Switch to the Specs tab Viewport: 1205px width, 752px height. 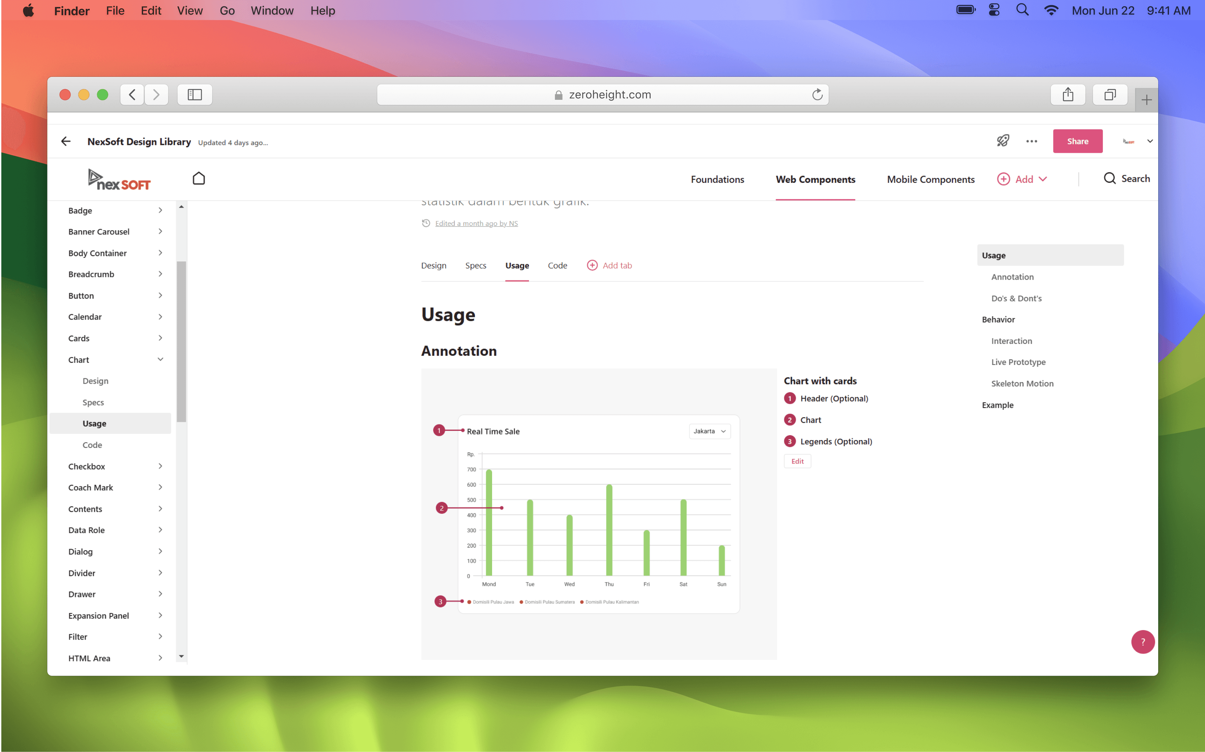click(476, 265)
